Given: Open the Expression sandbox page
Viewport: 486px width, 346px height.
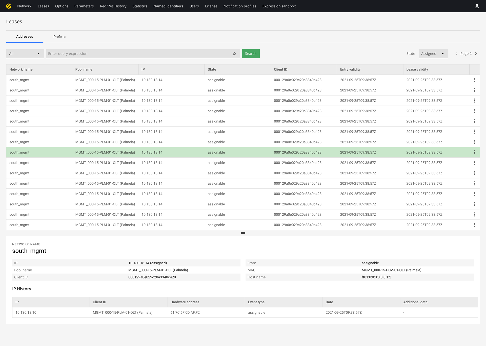Looking at the screenshot, I should click(x=279, y=6).
